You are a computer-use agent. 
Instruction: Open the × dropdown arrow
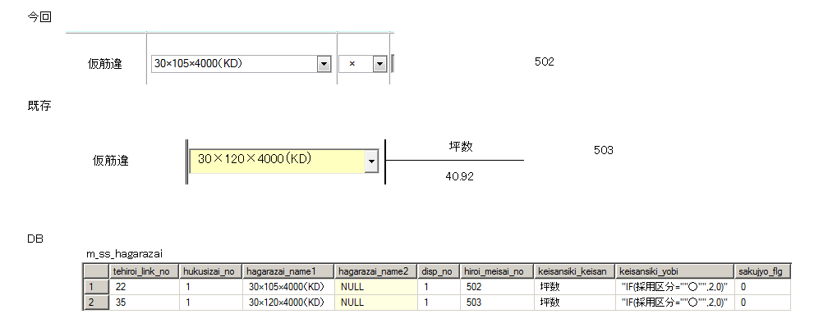click(x=380, y=64)
